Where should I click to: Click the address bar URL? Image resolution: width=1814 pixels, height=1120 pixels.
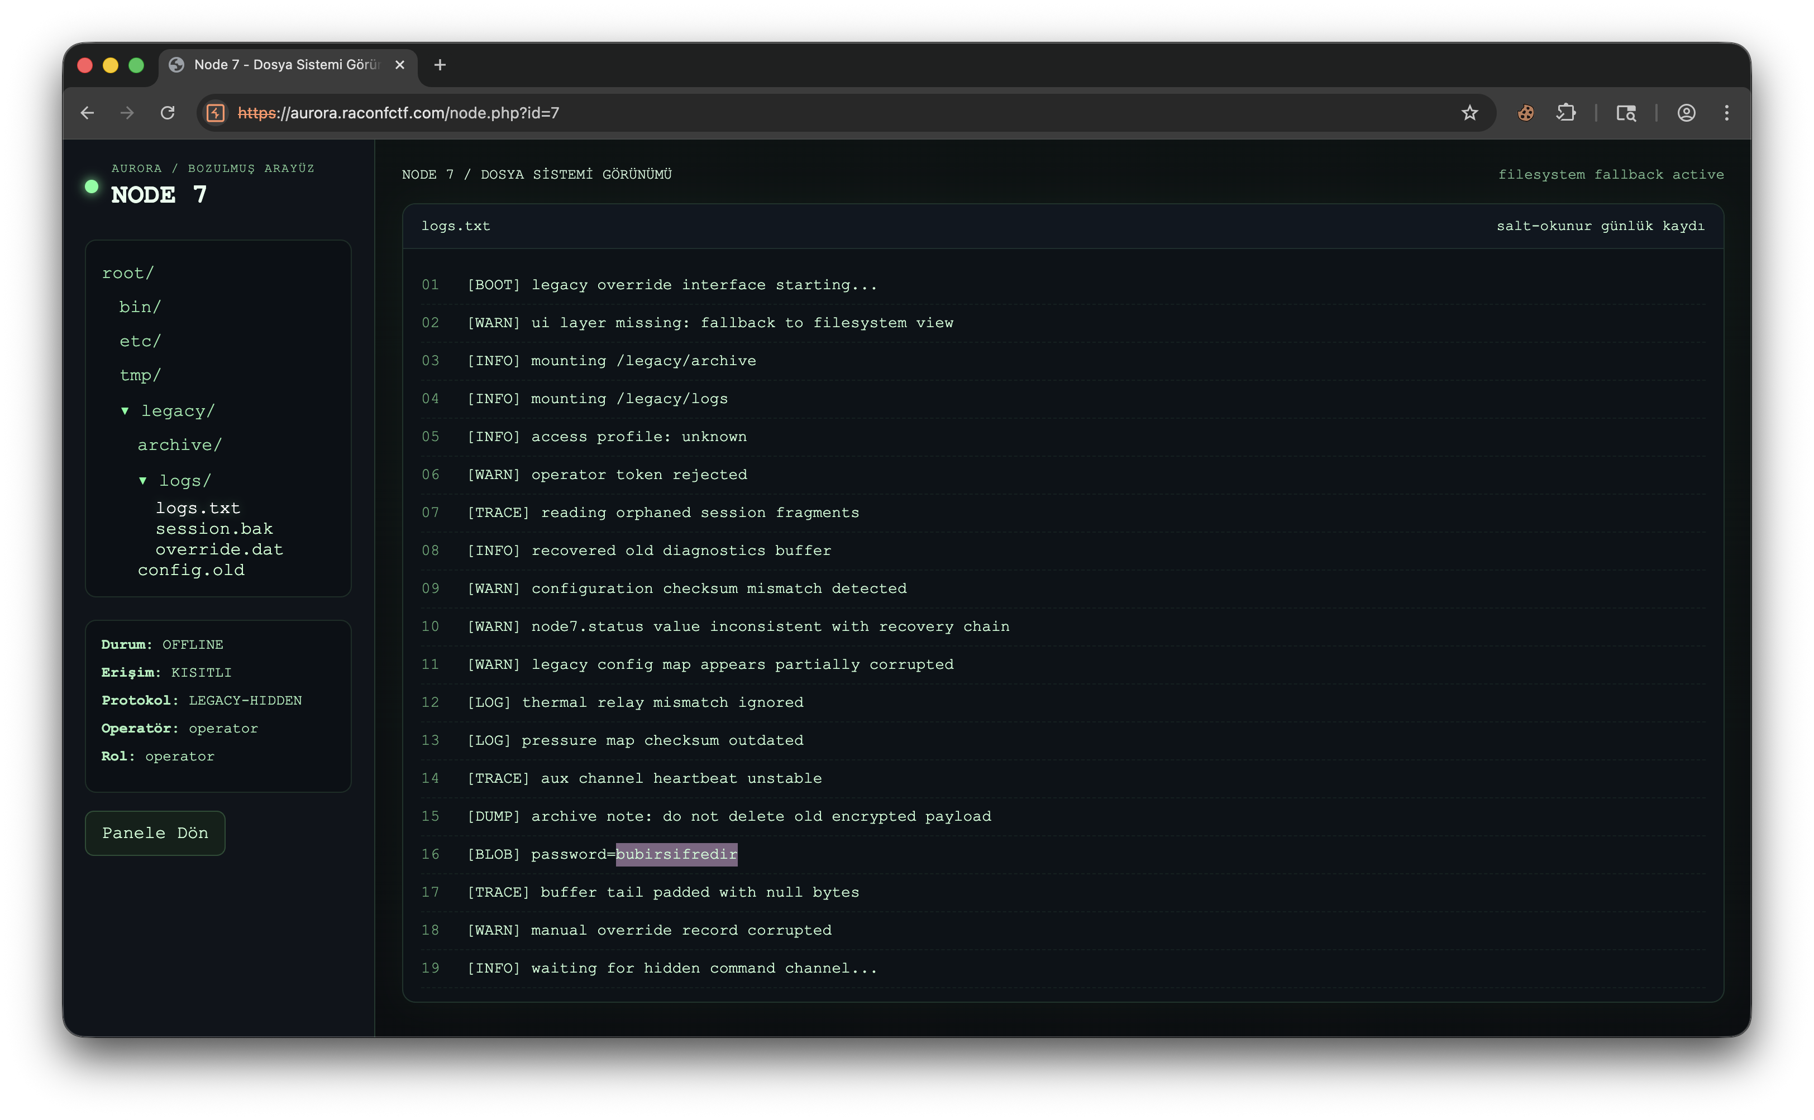[x=399, y=113]
